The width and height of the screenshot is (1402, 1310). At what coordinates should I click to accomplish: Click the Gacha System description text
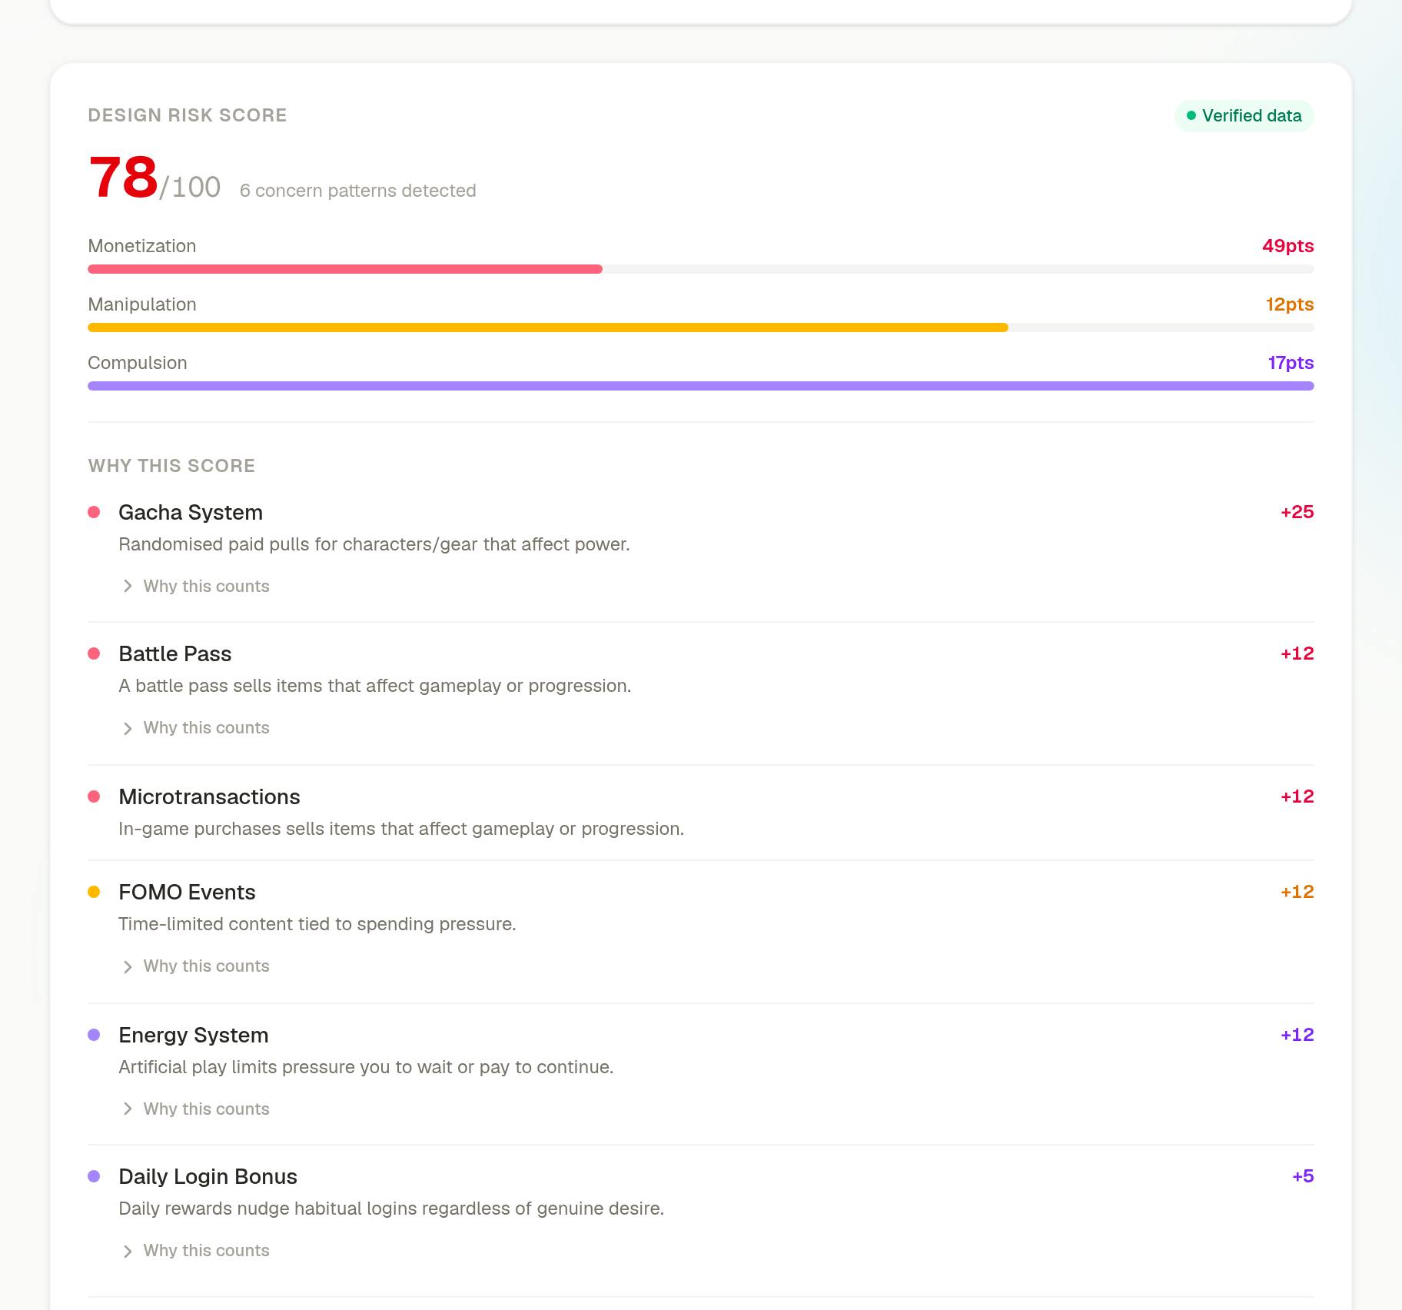click(374, 544)
